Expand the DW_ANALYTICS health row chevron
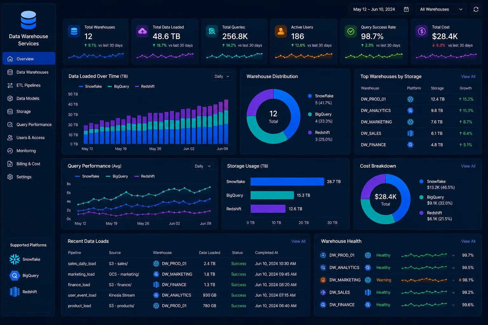This screenshot has width=488, height=325. tap(453, 268)
